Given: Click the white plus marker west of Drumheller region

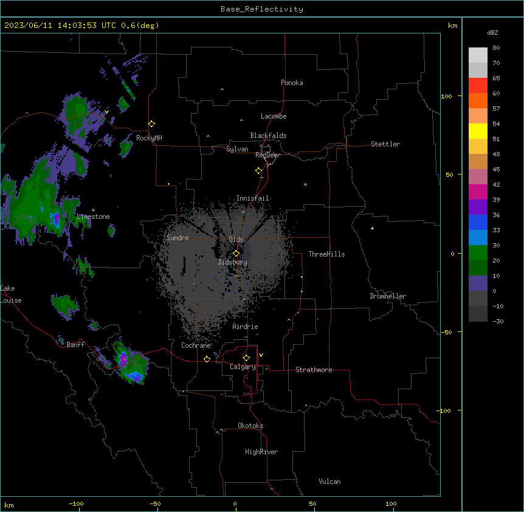Looking at the screenshot, I should (372, 228).
